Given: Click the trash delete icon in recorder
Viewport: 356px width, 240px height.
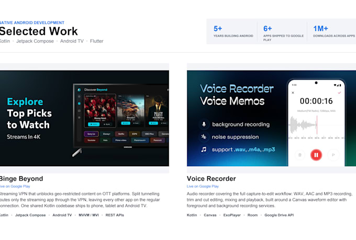Looking at the screenshot, I should [299, 155].
